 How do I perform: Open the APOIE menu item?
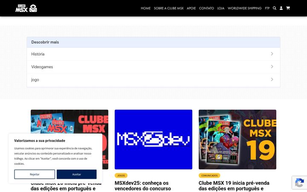coord(191,8)
